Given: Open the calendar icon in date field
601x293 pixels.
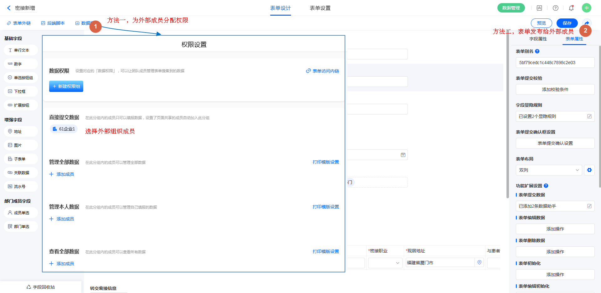Looking at the screenshot, I should coord(403,155).
